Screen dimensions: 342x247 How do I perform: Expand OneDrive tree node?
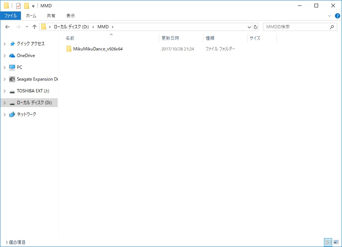pyautogui.click(x=4, y=56)
